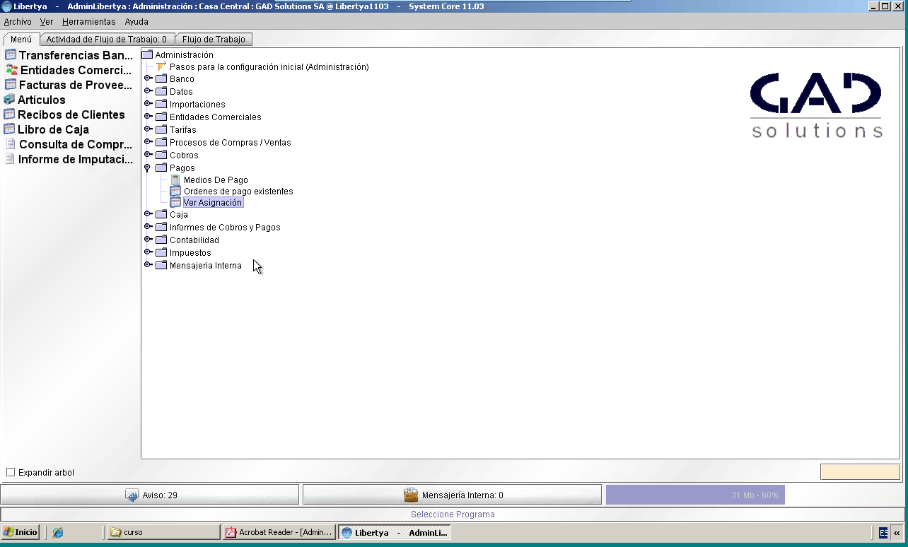The image size is (908, 547).
Task: Collapse the Pagos tree node
Action: 147,168
